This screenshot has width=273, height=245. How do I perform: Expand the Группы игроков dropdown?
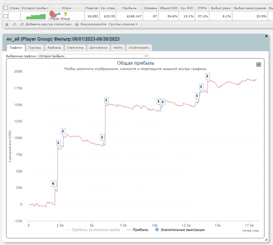[x=123, y=24]
